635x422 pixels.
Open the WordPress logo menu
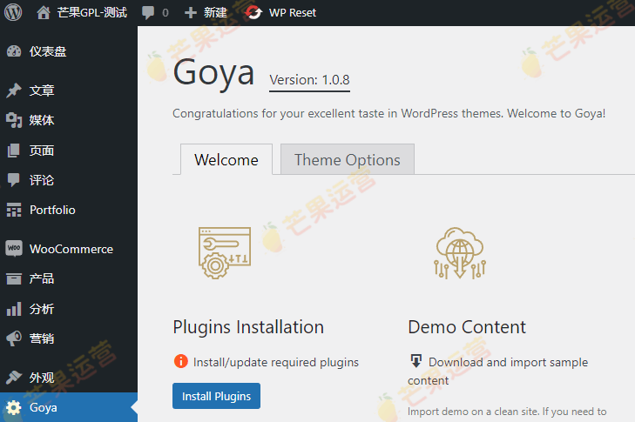point(13,12)
